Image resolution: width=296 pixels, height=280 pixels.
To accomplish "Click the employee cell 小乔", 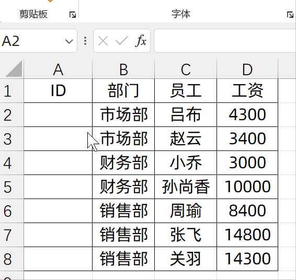I will coord(186,162).
